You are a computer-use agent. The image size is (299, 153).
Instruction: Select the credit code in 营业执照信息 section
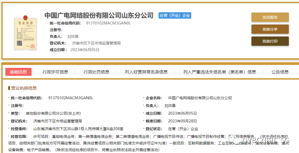[x=71, y=98]
